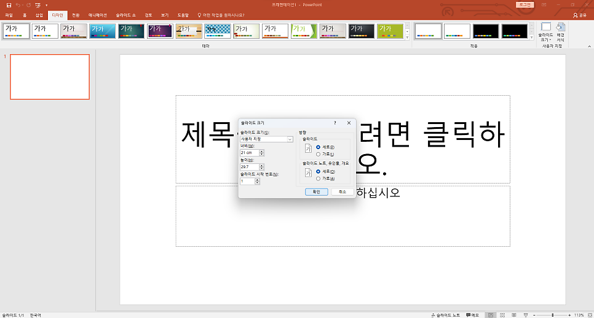Screen dimensions: 594x318
Task: Switch to the 삽입 ribbon tab
Action: click(x=39, y=15)
